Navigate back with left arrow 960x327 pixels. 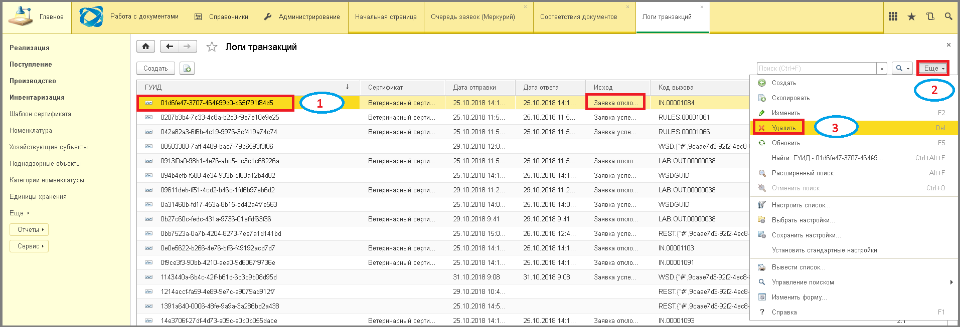coord(170,47)
